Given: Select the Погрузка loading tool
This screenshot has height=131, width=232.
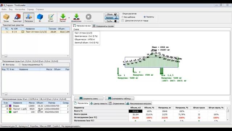Looking at the screenshot, I should click(29, 18).
